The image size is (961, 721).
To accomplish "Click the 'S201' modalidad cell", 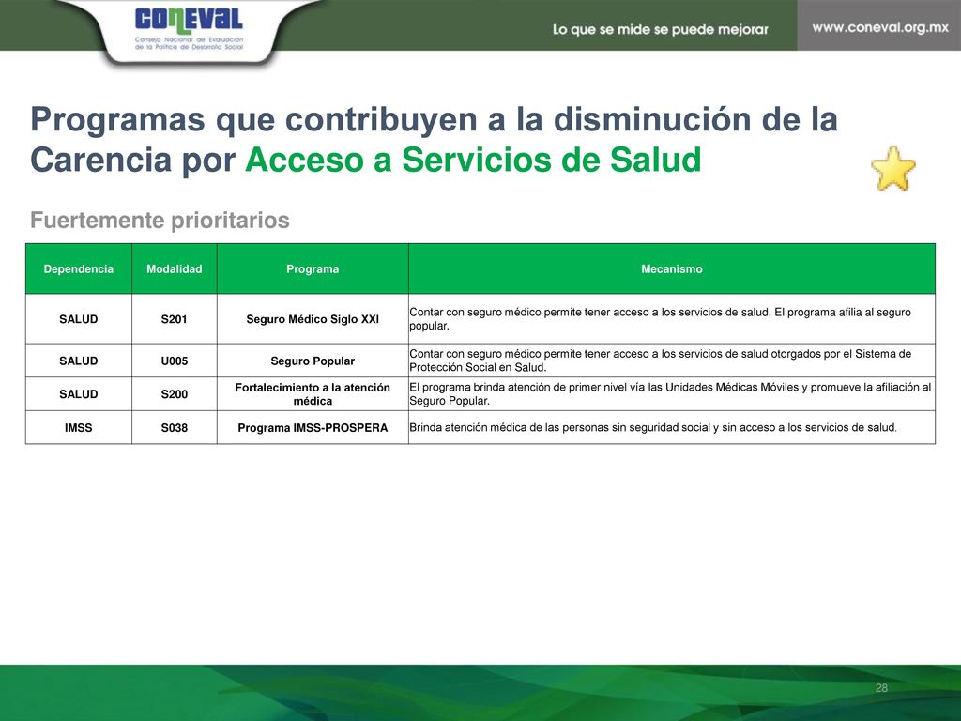I will (x=174, y=319).
